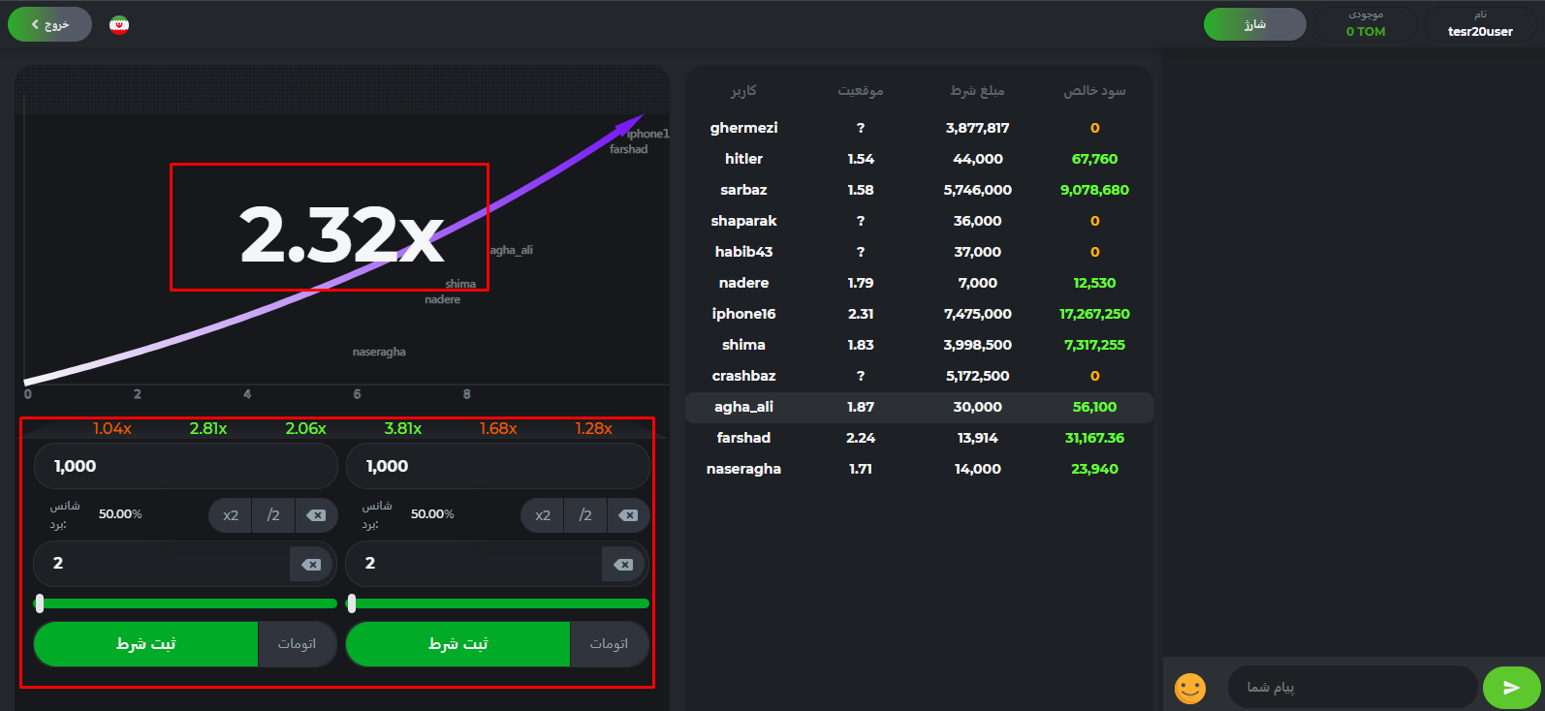Clear the left bet amount with backspace icon

(316, 515)
